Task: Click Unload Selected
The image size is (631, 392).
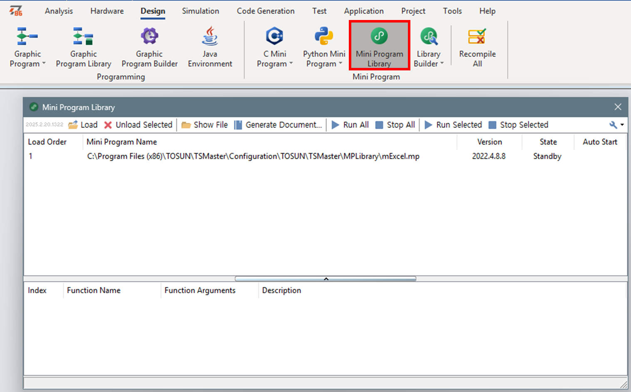Action: 138,125
